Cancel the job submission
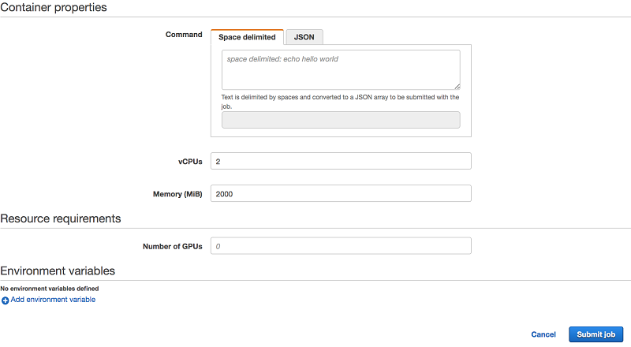This screenshot has width=631, height=347. coord(543,334)
